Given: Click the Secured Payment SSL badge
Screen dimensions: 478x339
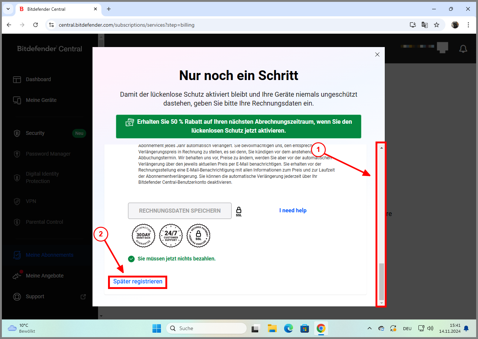Looking at the screenshot, I should (x=198, y=236).
